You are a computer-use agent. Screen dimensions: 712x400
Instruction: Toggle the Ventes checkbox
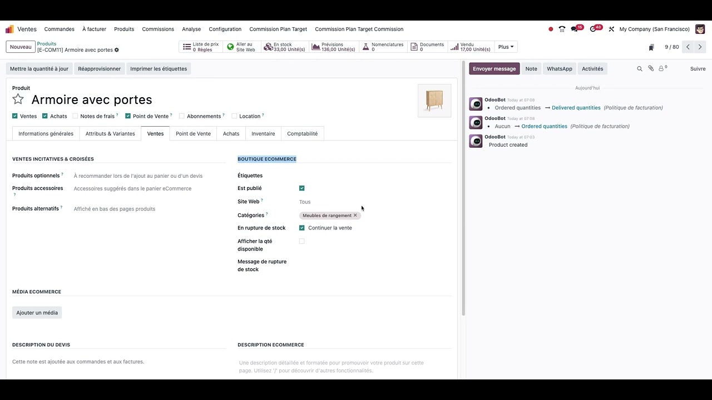(15, 116)
